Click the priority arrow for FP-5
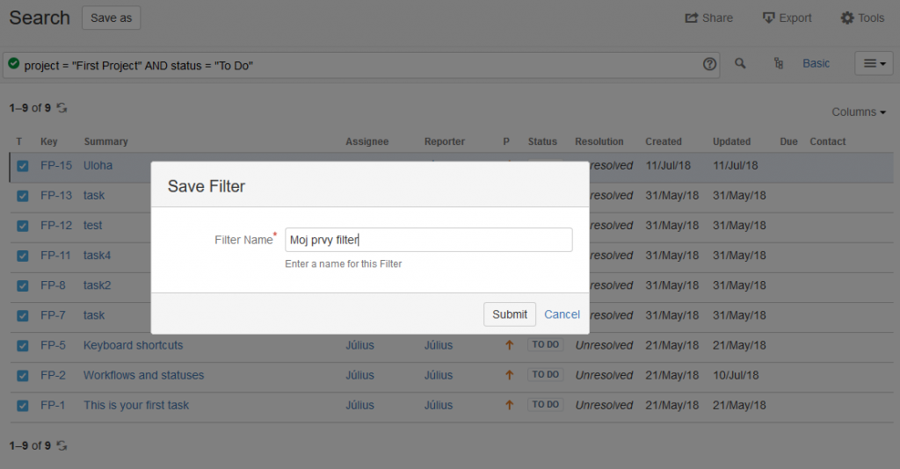 pyautogui.click(x=509, y=345)
